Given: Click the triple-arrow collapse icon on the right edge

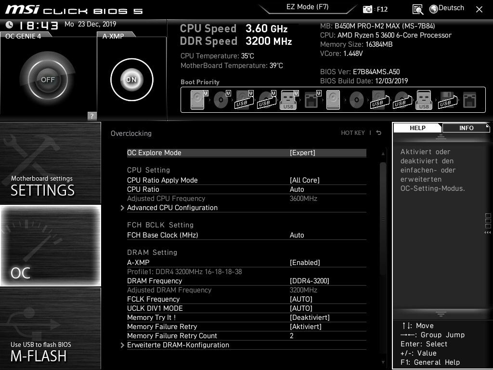Looking at the screenshot, I should click(488, 233).
